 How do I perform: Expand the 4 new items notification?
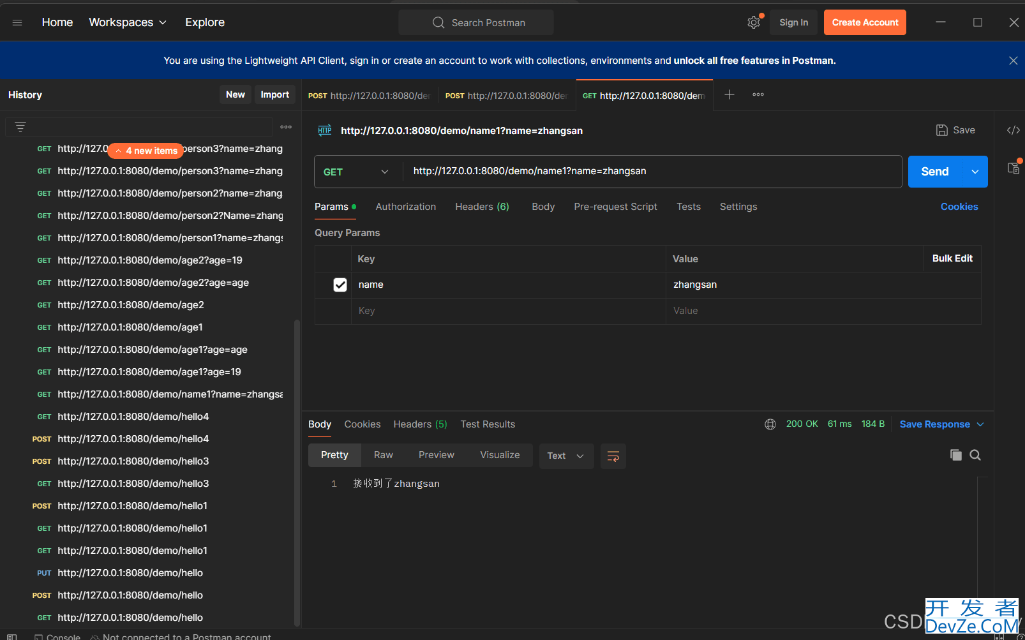point(146,151)
